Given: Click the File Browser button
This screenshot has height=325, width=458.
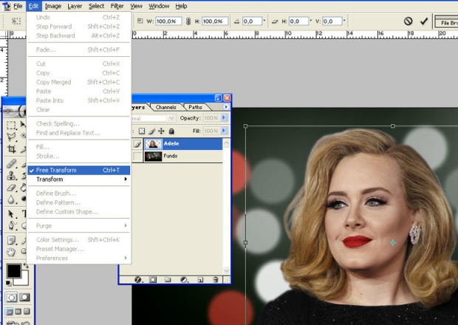Looking at the screenshot, I should (x=448, y=23).
